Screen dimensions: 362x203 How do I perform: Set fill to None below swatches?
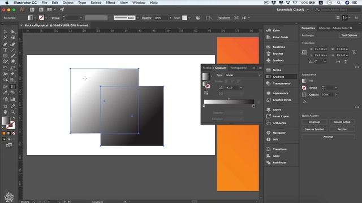14,133
